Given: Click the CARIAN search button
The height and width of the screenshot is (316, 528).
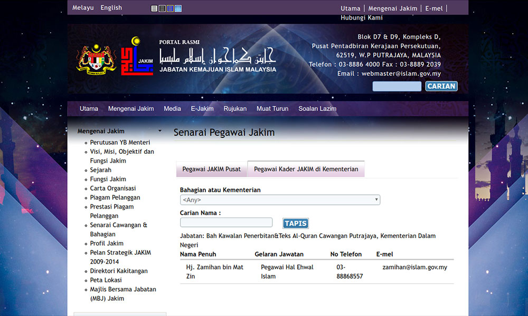Looking at the screenshot, I should (441, 86).
